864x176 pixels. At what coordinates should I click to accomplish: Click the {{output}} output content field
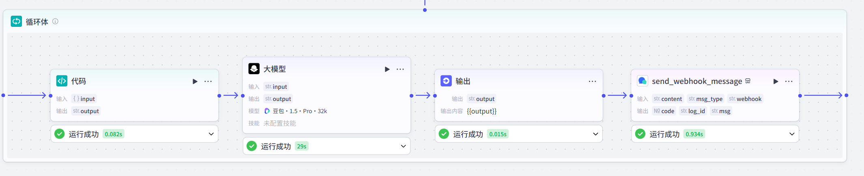[x=481, y=111]
